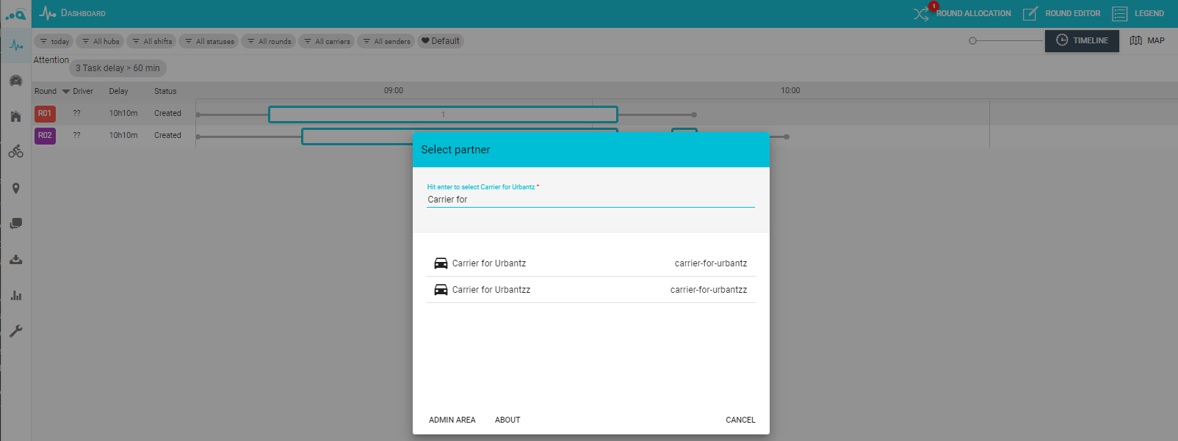The width and height of the screenshot is (1178, 441).
Task: Click the Legend list icon
Action: [x=1119, y=13]
